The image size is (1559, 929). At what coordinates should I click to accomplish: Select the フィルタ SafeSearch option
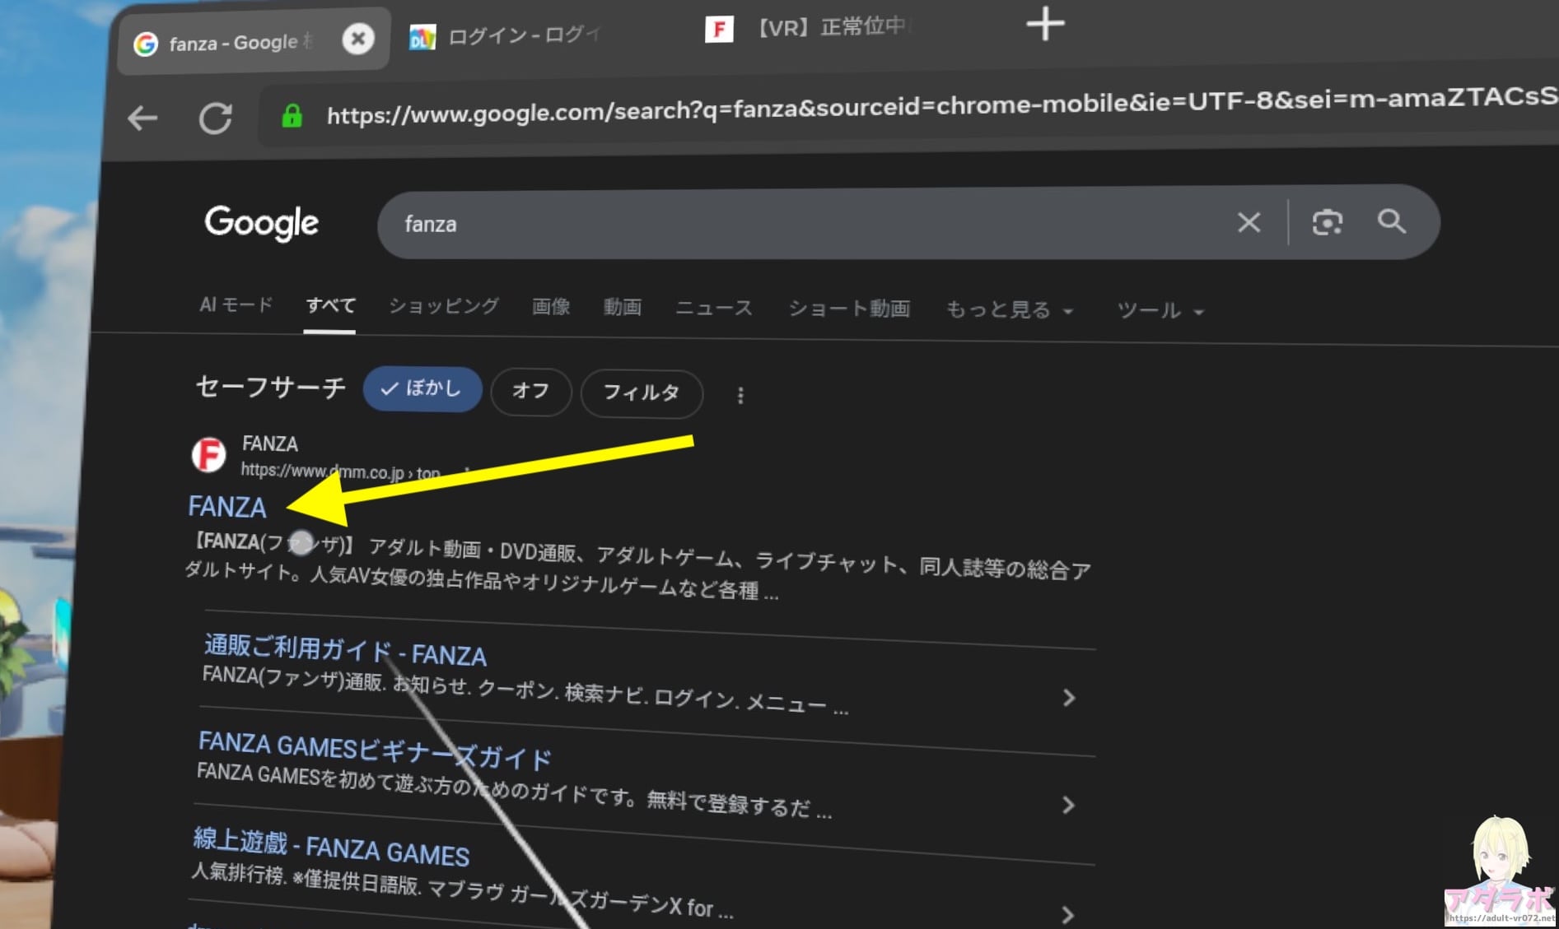[642, 393]
